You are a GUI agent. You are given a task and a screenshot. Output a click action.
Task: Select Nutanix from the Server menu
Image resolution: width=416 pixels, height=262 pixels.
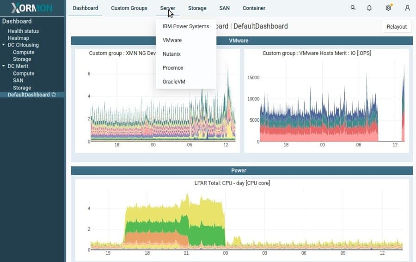[186, 54]
